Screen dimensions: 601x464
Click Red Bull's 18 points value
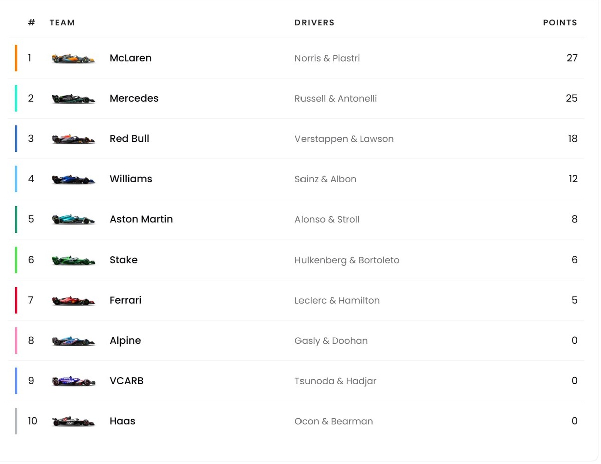[x=573, y=139]
